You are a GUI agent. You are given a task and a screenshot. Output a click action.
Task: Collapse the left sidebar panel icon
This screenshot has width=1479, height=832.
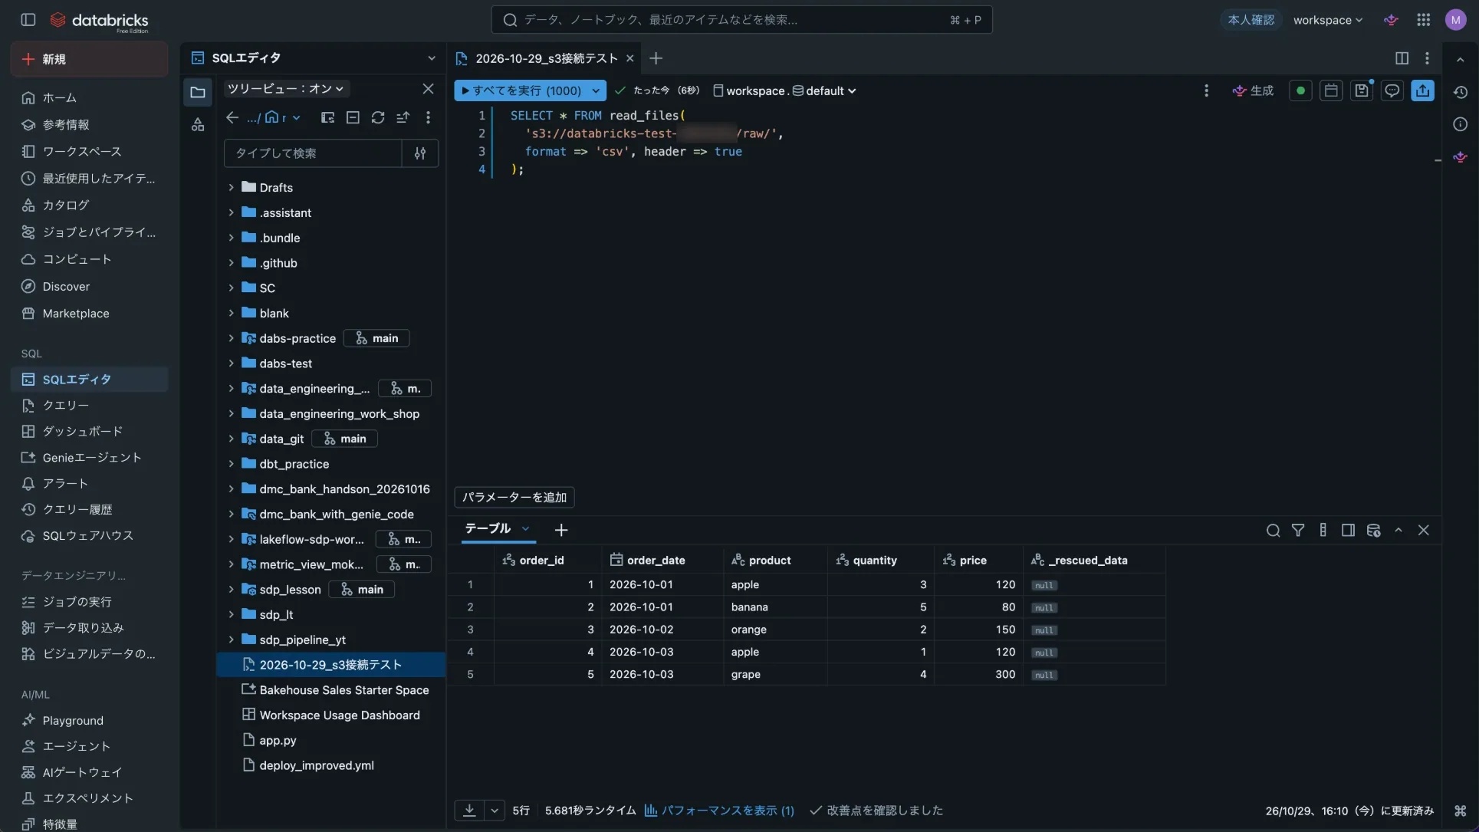[x=28, y=20]
